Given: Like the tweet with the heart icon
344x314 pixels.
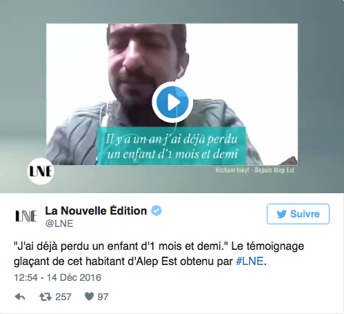Looking at the screenshot, I should point(89,297).
